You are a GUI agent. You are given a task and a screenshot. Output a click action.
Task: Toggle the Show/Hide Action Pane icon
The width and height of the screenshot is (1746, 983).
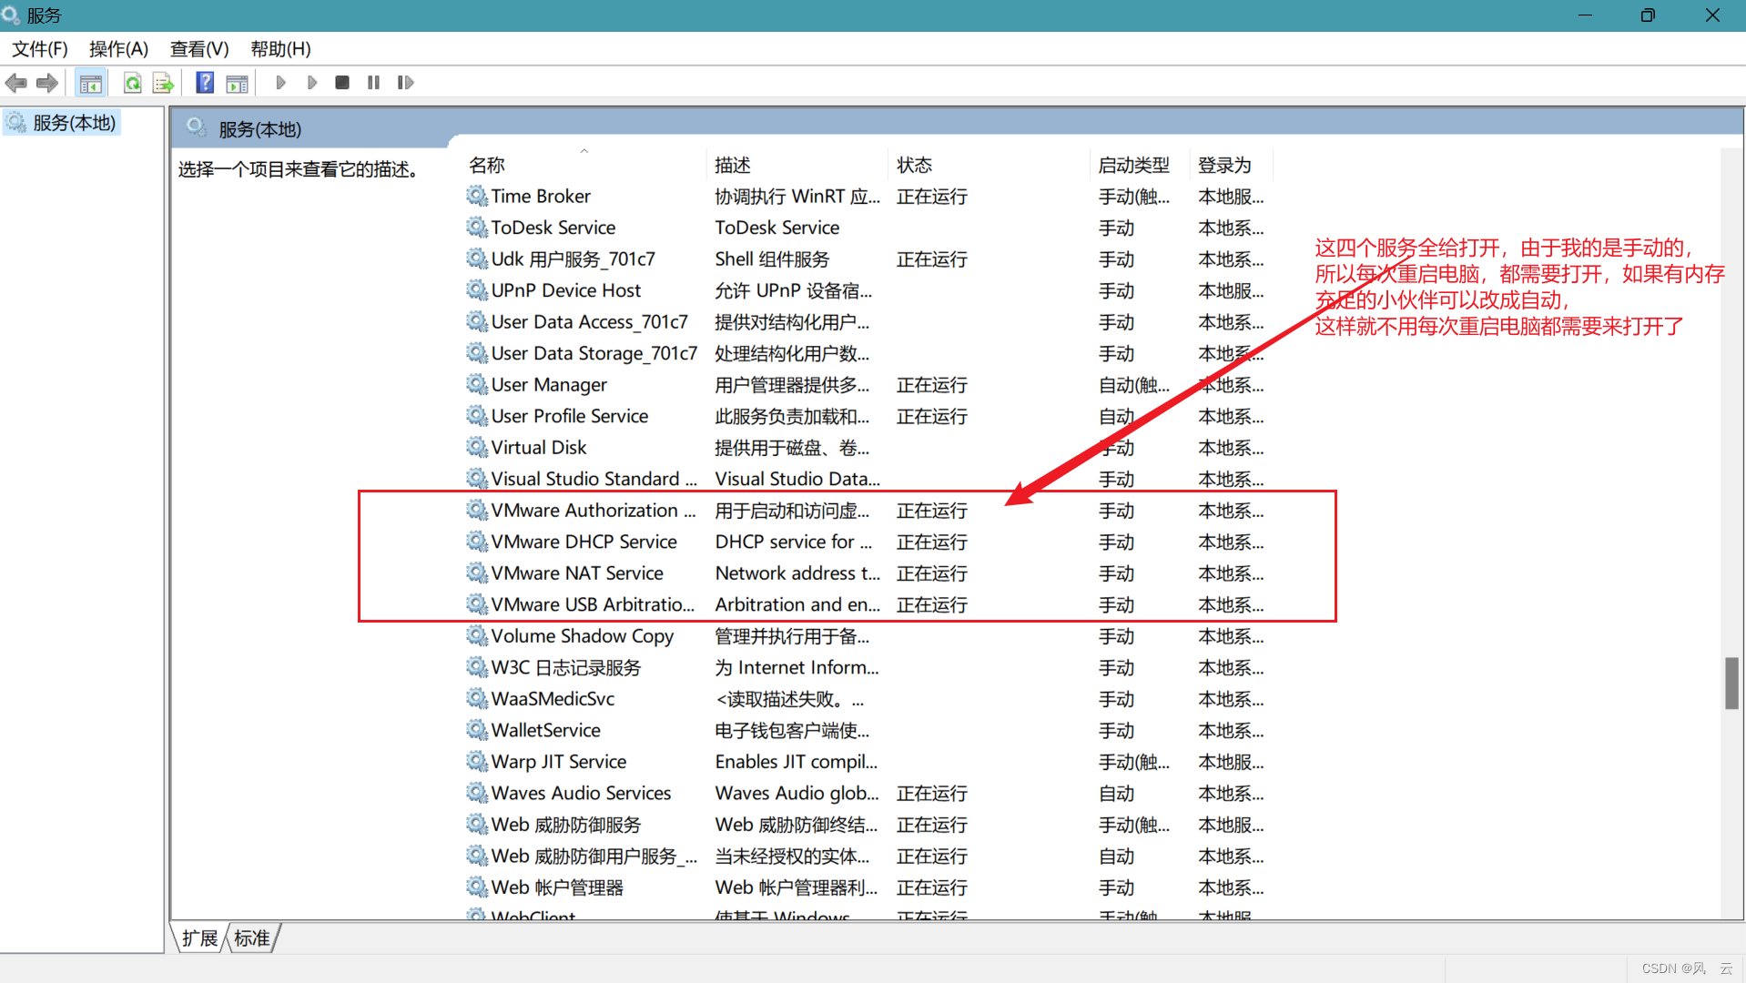pyautogui.click(x=237, y=83)
